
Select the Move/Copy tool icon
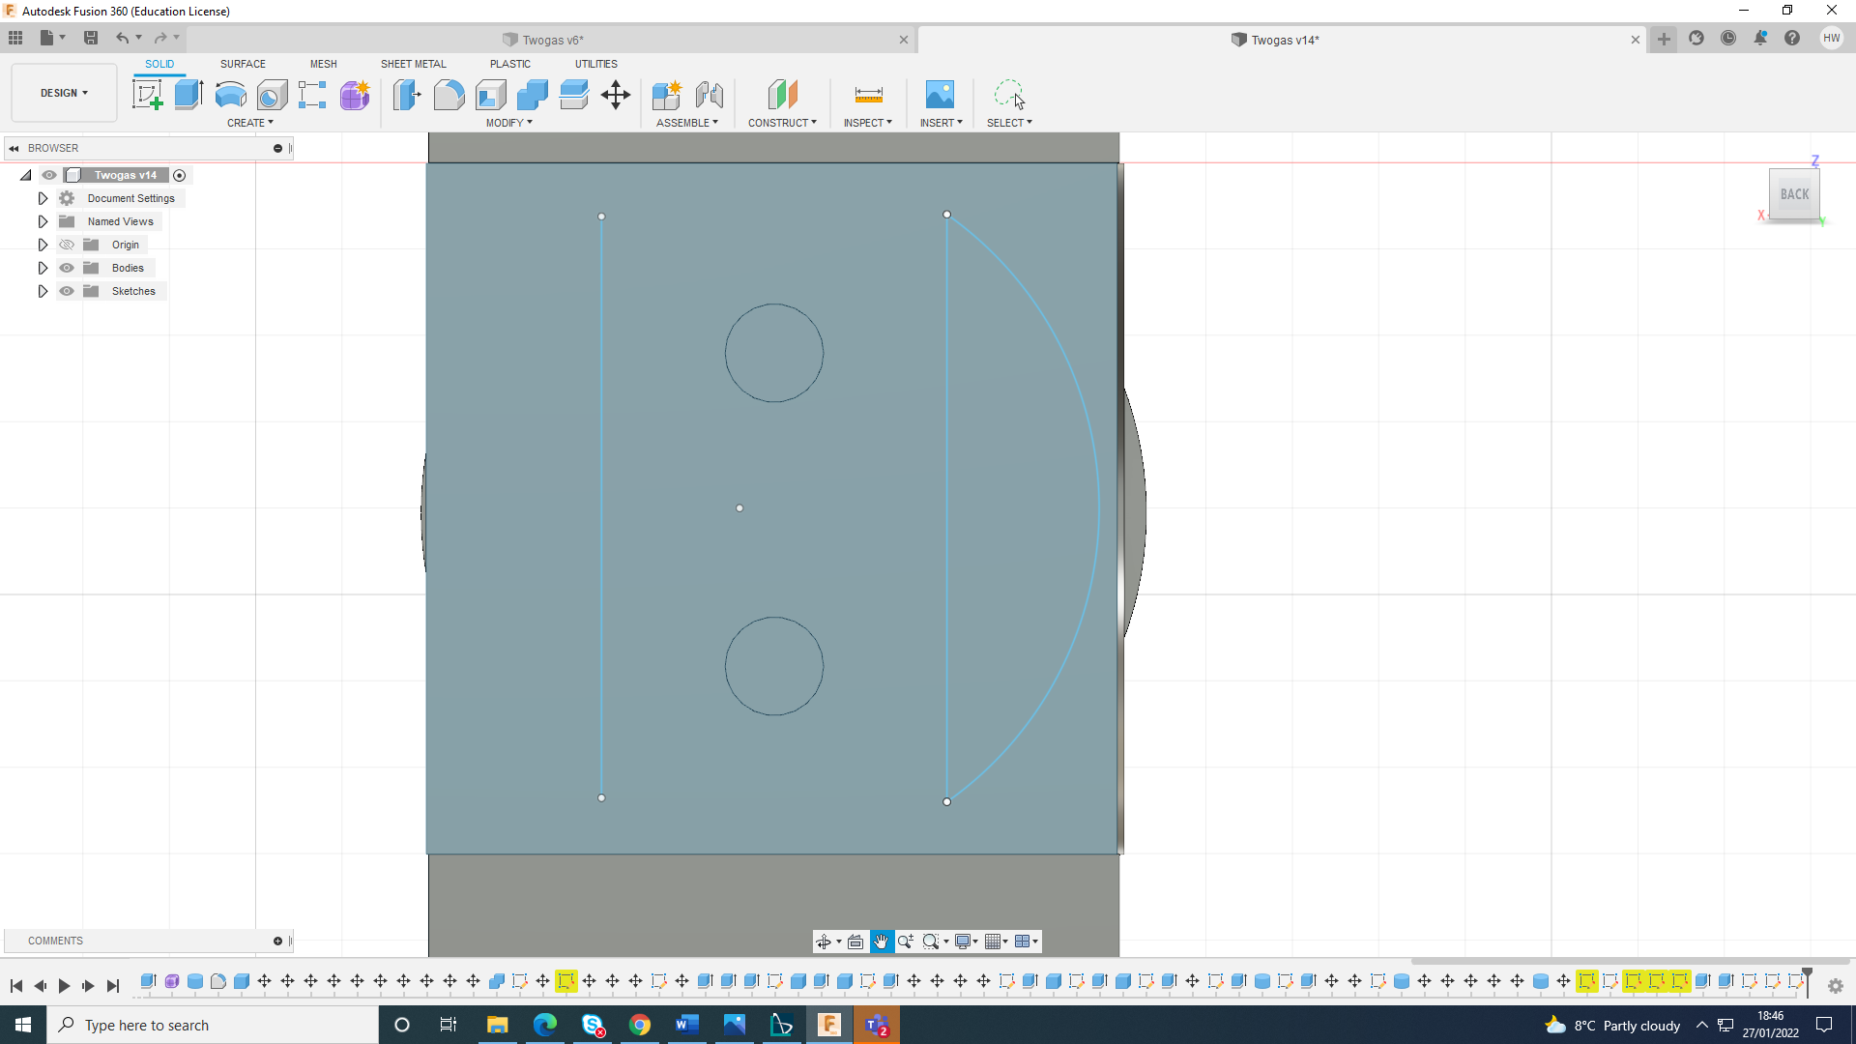click(x=616, y=95)
